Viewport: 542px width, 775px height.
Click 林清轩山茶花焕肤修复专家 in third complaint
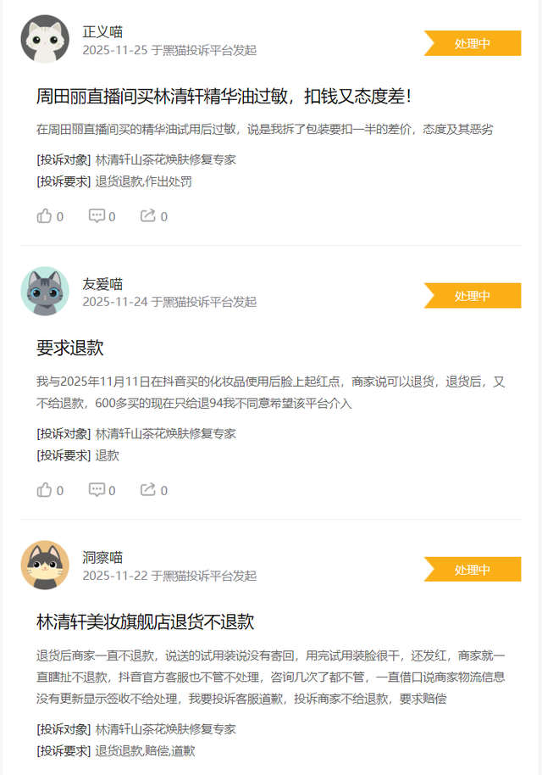point(166,729)
